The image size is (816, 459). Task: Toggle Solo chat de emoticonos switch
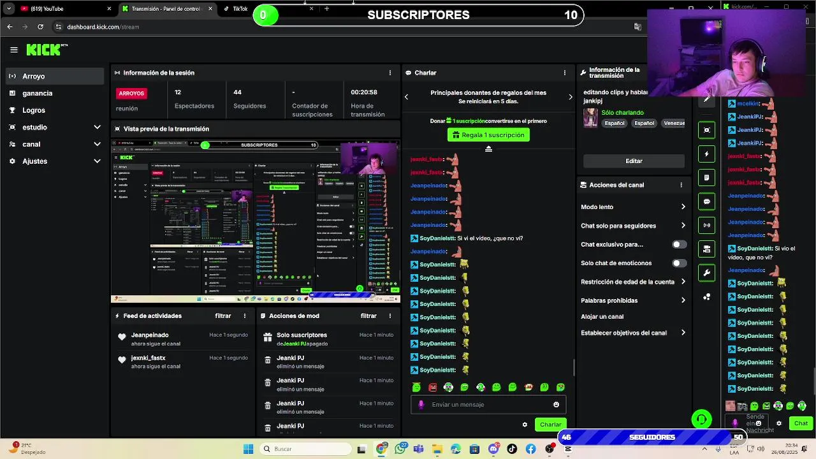click(679, 263)
